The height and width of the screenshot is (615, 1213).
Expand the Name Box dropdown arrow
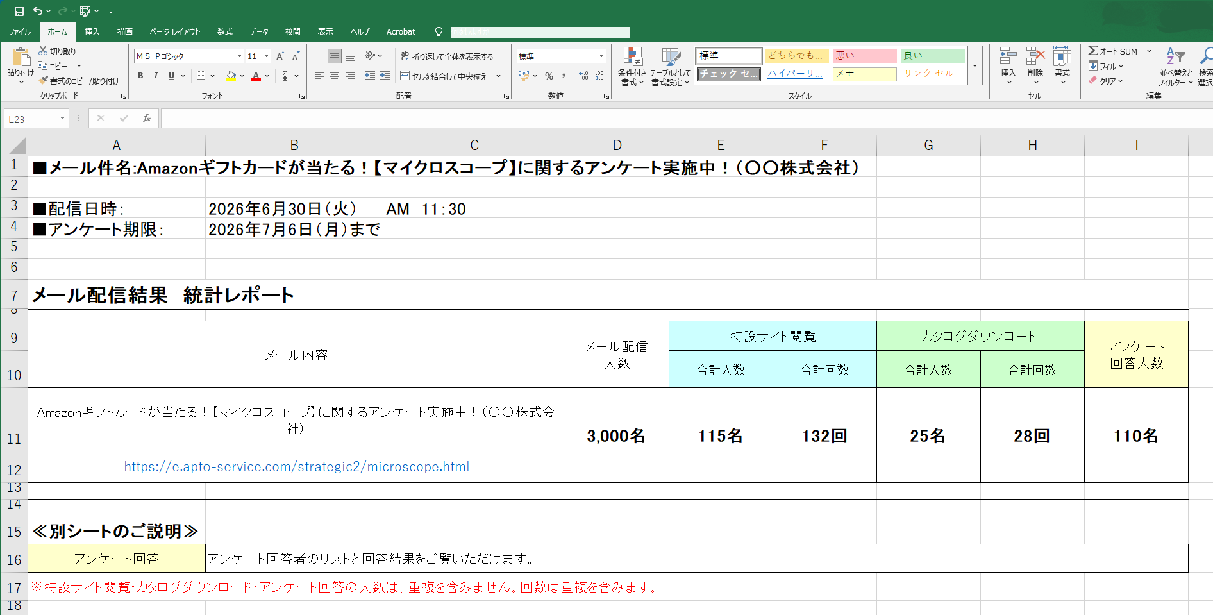pos(62,118)
